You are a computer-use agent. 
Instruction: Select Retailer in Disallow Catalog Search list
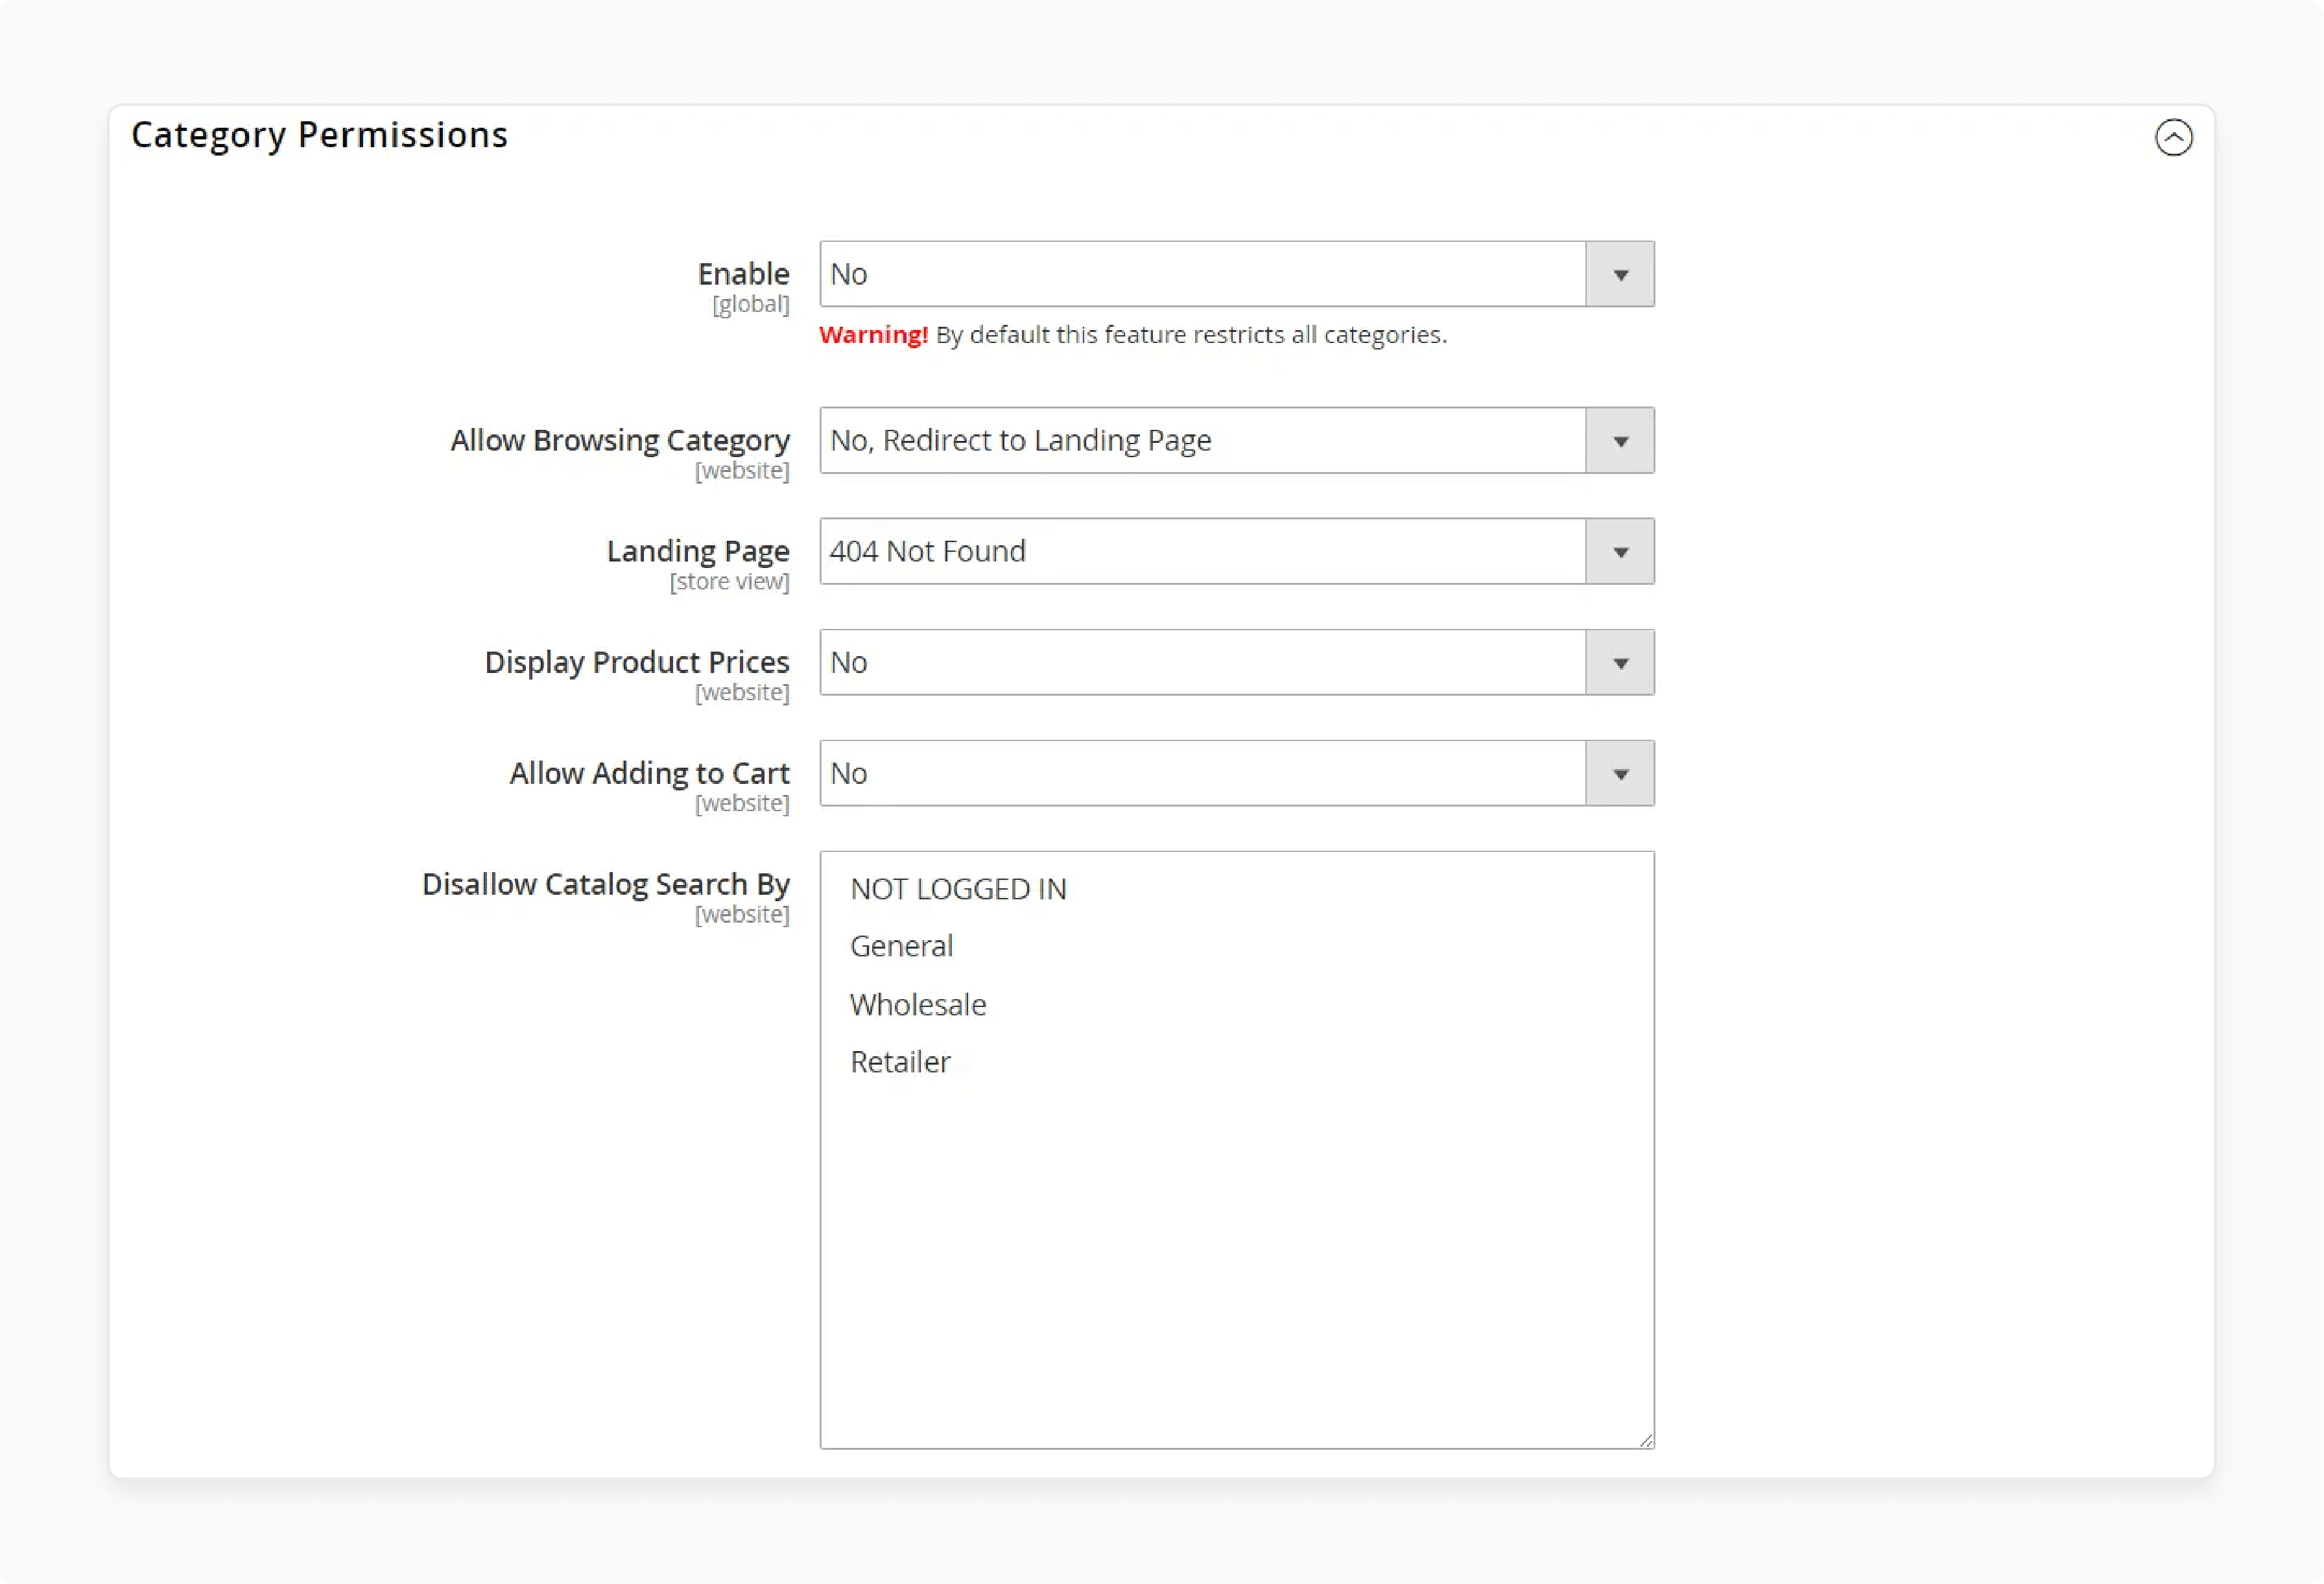pyautogui.click(x=901, y=1061)
